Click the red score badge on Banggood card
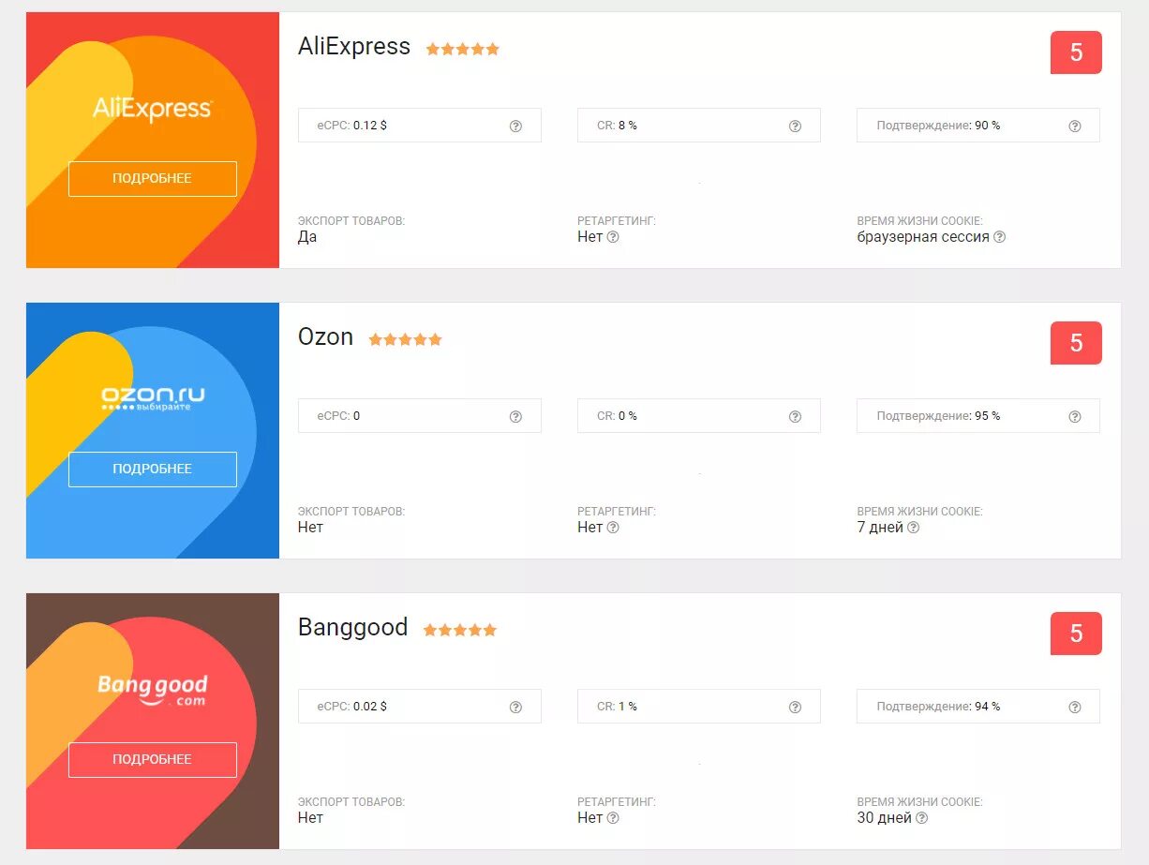Image resolution: width=1149 pixels, height=865 pixels. click(x=1076, y=634)
